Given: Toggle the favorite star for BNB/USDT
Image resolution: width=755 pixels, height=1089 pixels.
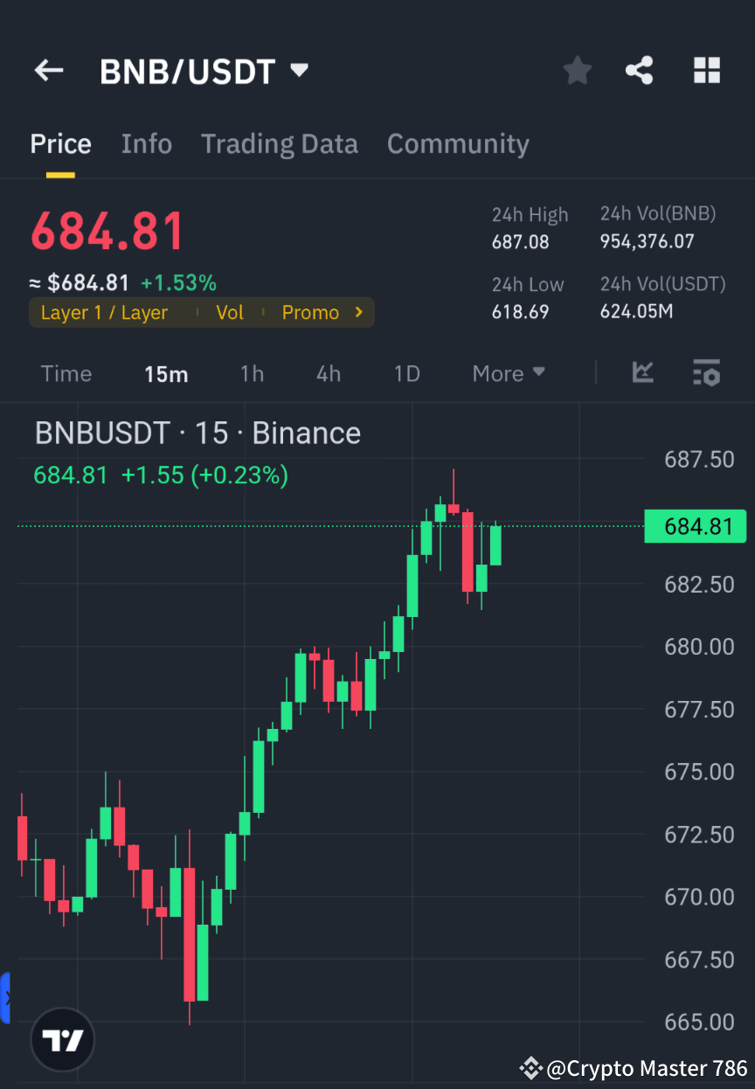Looking at the screenshot, I should click(x=577, y=71).
